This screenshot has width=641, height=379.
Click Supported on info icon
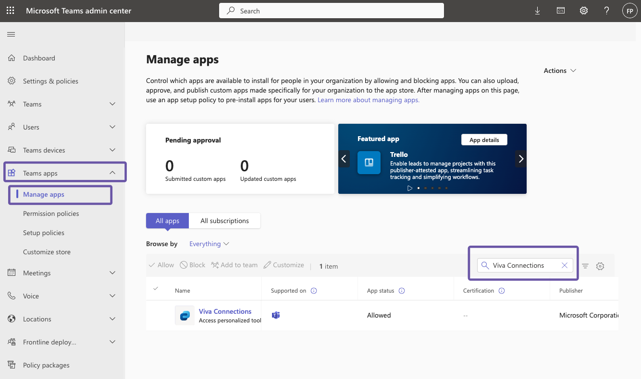(314, 291)
